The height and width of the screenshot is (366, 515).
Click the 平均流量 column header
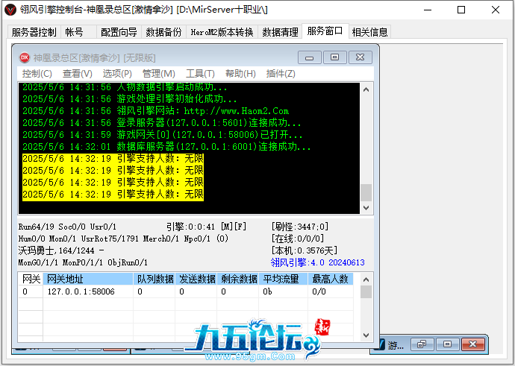(284, 279)
